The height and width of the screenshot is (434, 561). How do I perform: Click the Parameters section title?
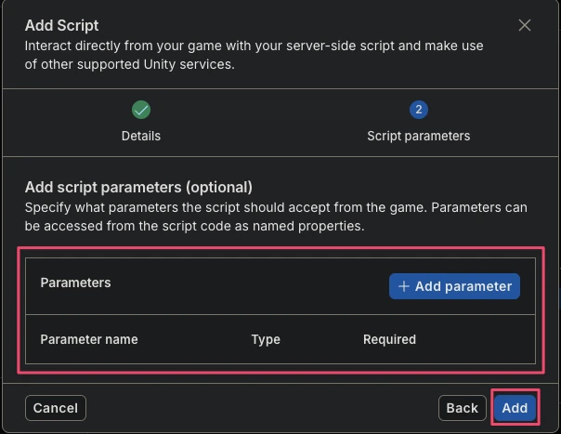(75, 283)
